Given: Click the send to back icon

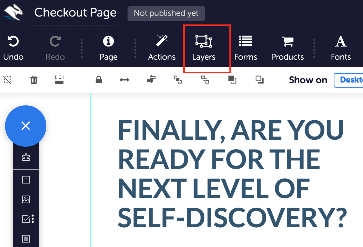Looking at the screenshot, I should (x=260, y=80).
